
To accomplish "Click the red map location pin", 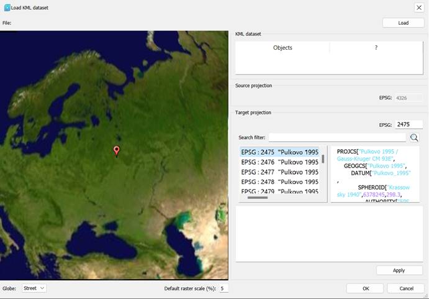I will pyautogui.click(x=116, y=150).
